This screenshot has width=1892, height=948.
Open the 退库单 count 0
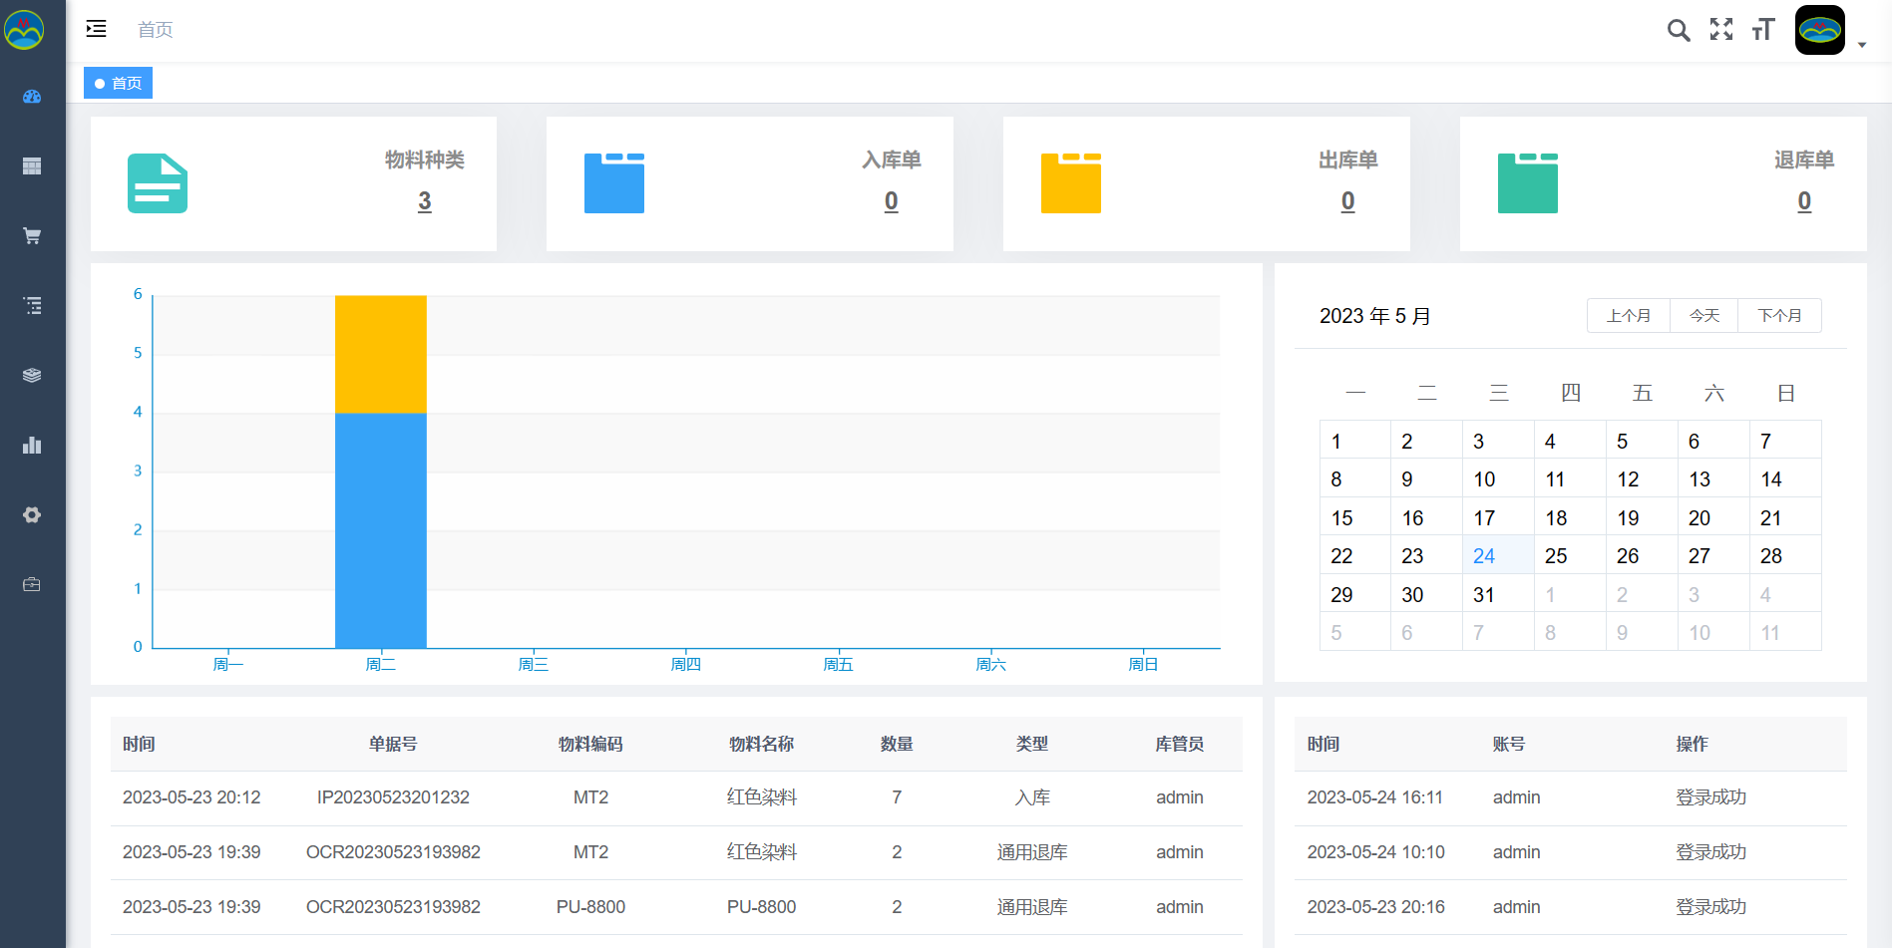pos(1804,201)
